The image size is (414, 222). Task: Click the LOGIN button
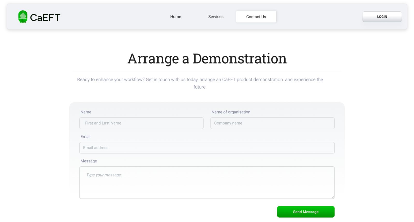382,17
